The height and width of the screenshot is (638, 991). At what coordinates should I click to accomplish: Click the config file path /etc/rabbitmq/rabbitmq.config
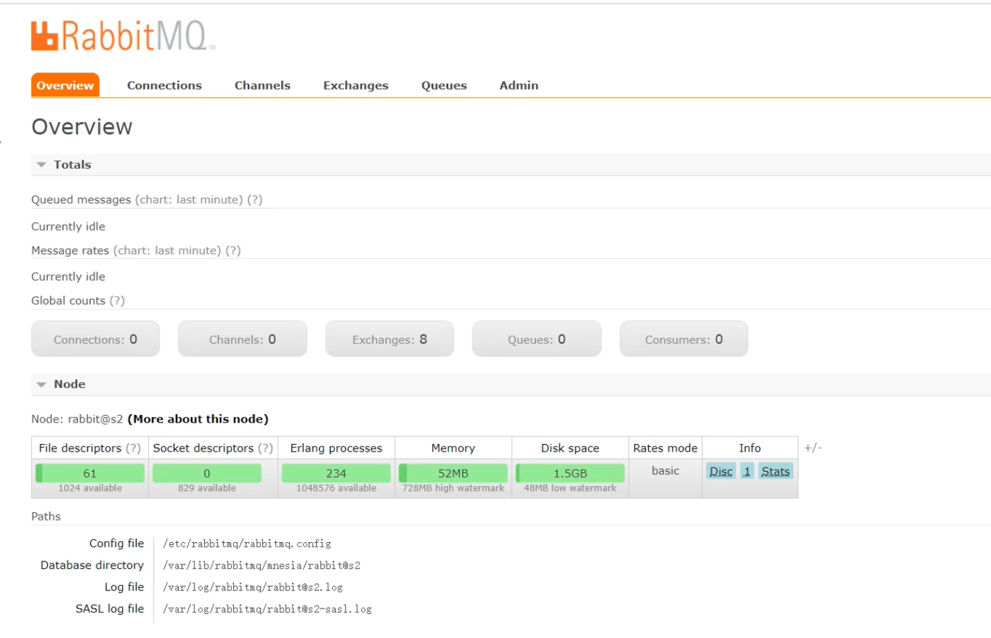pyautogui.click(x=247, y=544)
